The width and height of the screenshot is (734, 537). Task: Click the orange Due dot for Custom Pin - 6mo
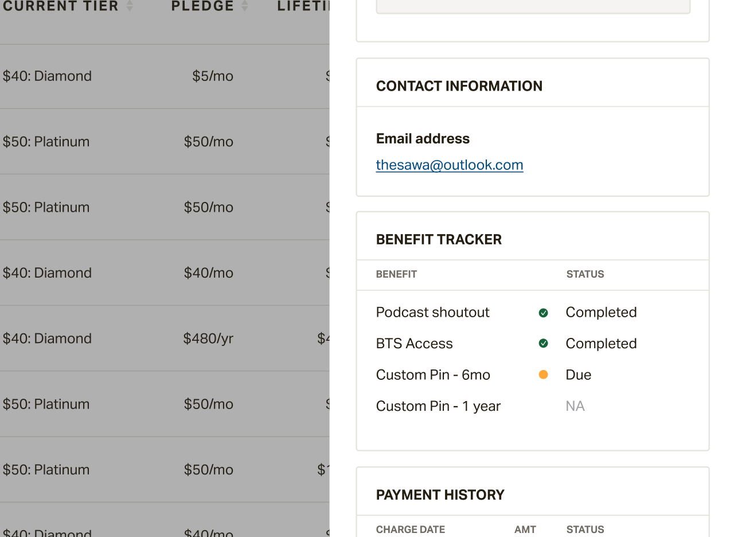point(544,375)
